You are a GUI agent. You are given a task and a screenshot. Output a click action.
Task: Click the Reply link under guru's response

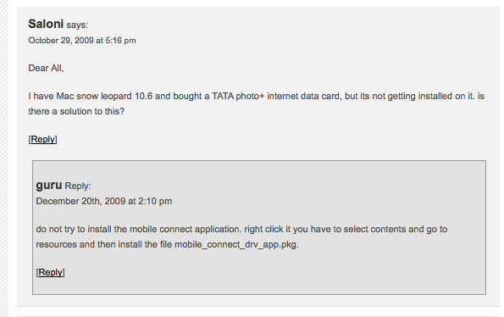51,272
